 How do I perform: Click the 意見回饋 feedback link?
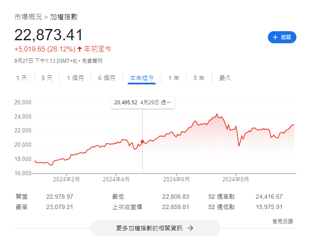pyautogui.click(x=283, y=221)
